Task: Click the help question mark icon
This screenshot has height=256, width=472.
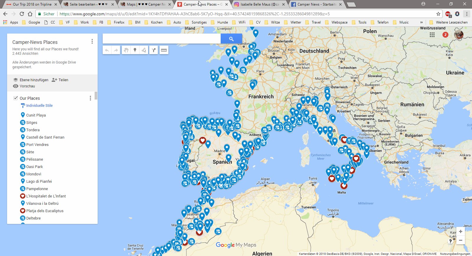Action: [450, 241]
